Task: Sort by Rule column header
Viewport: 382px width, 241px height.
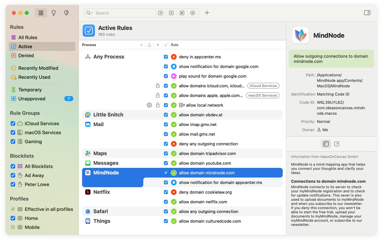Action: pos(174,45)
